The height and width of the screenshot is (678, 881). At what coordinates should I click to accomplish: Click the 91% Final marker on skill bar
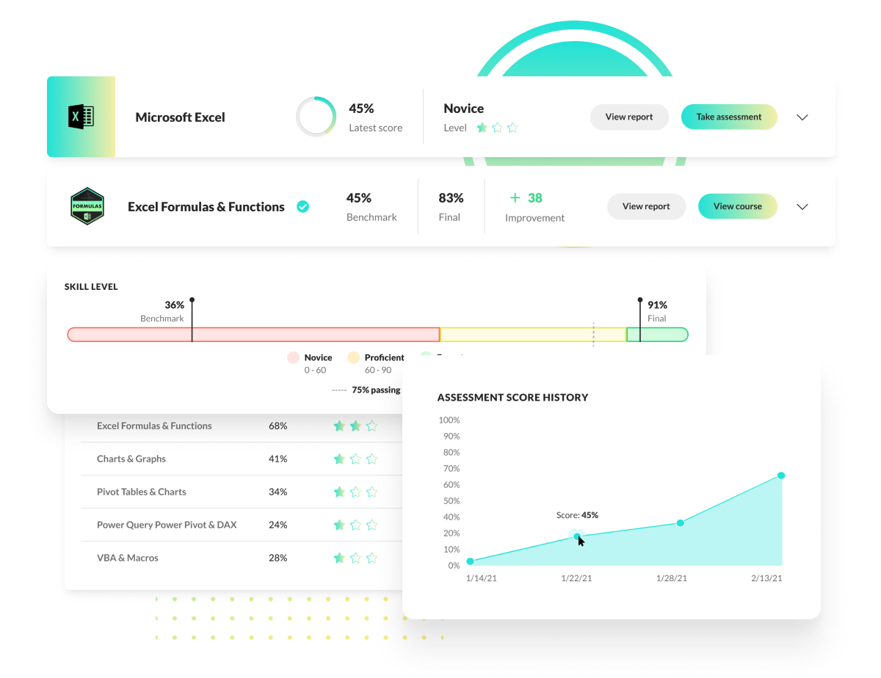pos(640,320)
